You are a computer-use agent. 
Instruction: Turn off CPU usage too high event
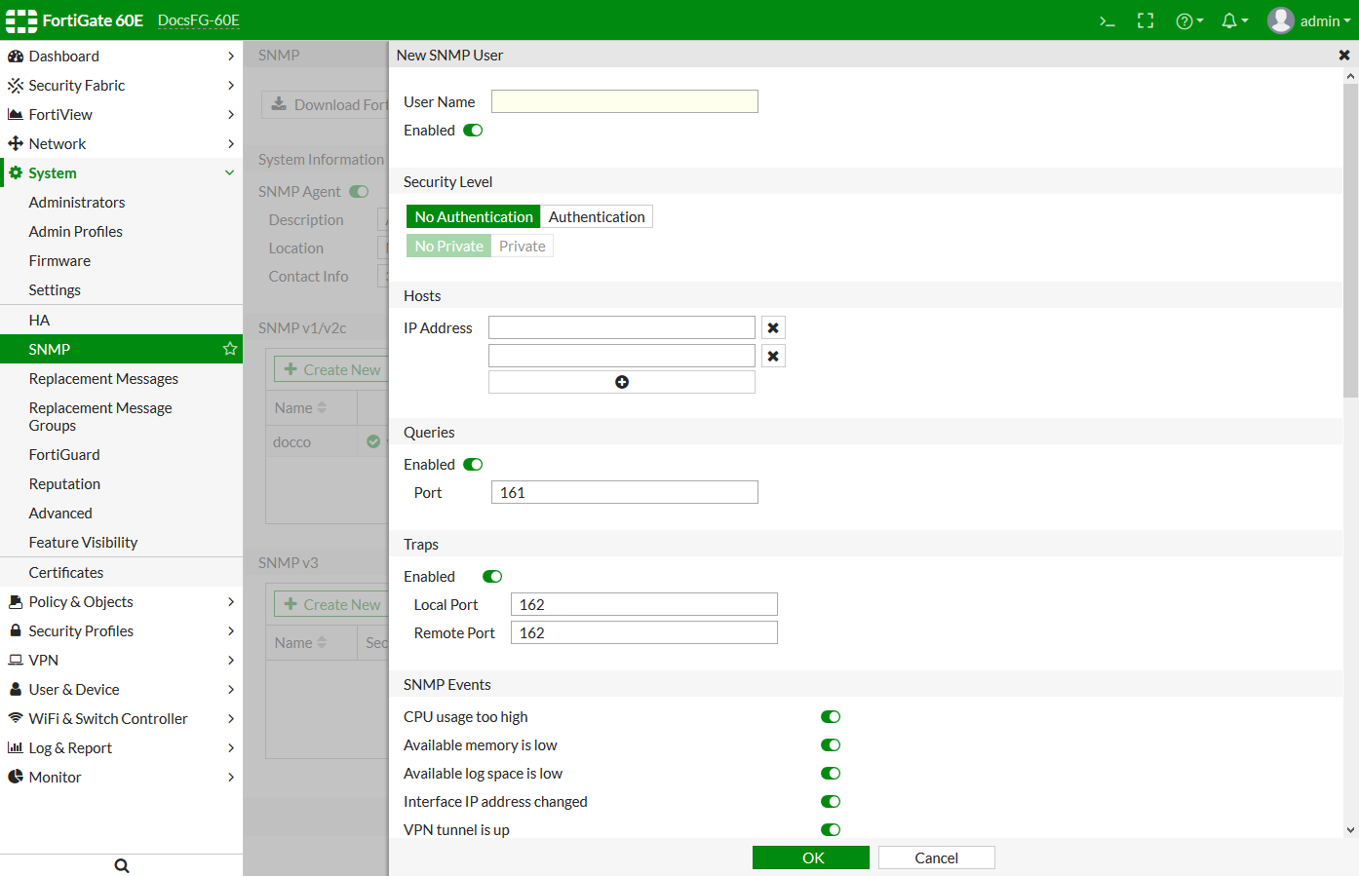831,717
